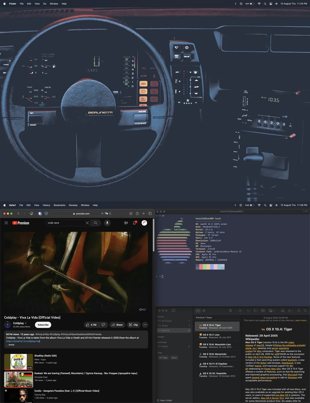Screen dimensions: 310x403
Task: Click the voice search microphone on YouTube
Action: pyautogui.click(x=107, y=223)
